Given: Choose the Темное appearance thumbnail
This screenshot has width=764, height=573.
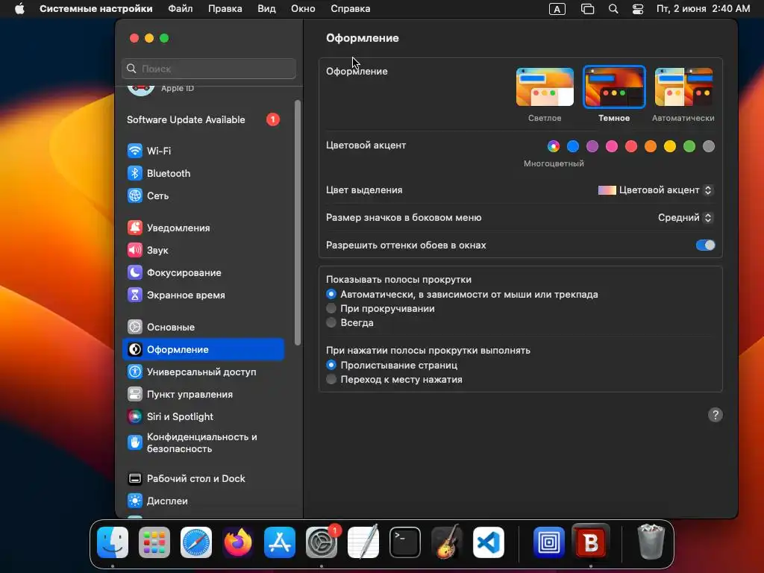Looking at the screenshot, I should click(x=614, y=87).
